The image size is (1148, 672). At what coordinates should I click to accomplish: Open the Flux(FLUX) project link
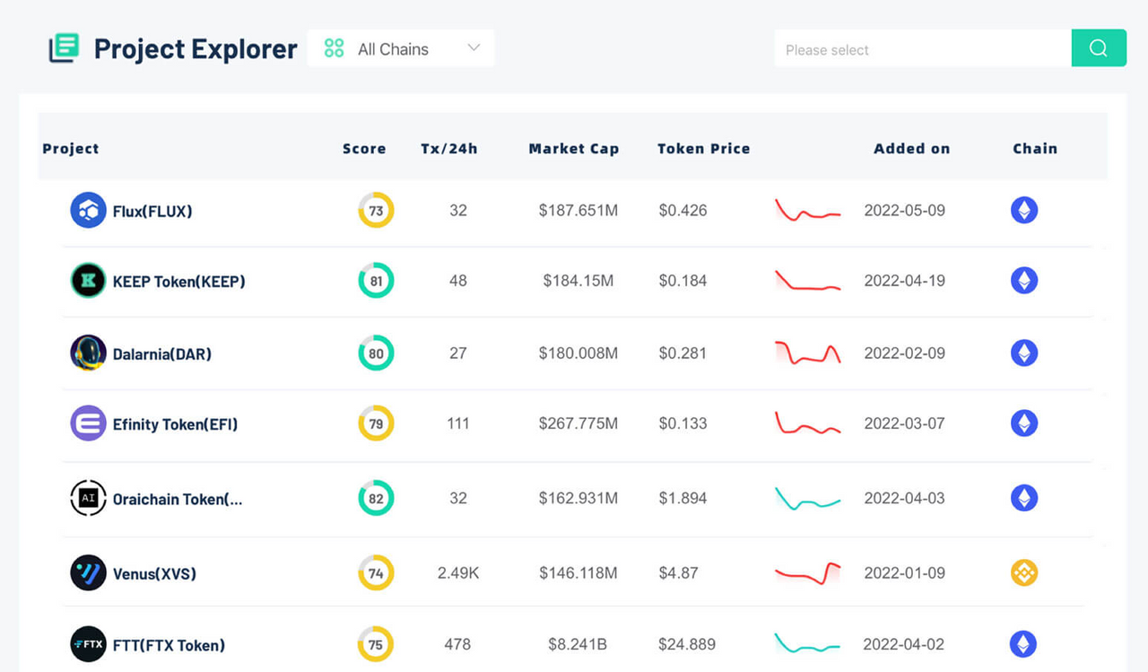coord(152,212)
